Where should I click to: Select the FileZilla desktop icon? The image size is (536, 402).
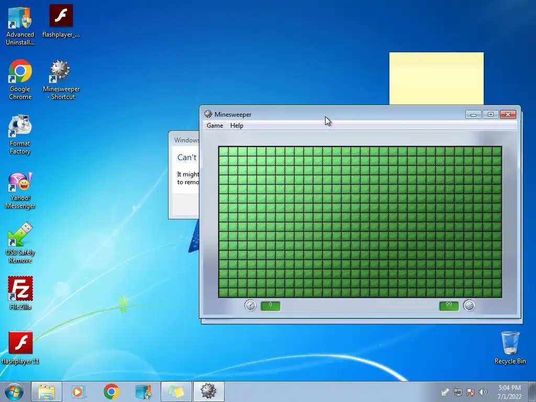pos(20,293)
